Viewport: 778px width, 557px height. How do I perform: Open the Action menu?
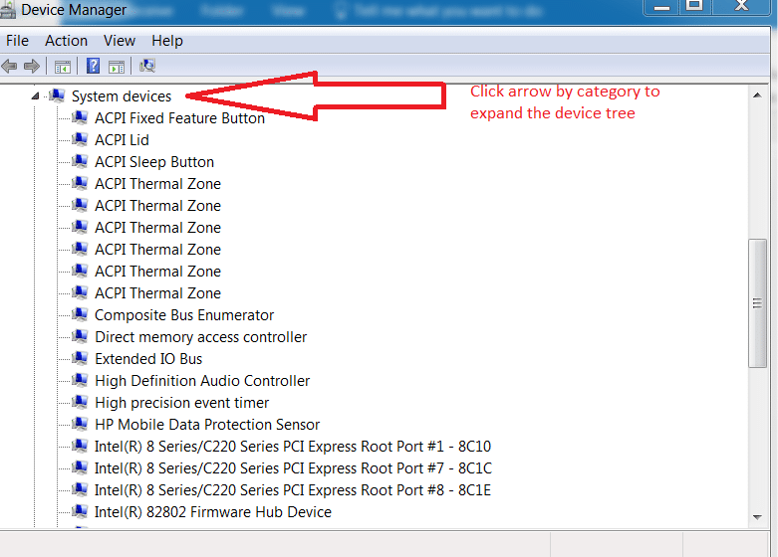point(66,41)
